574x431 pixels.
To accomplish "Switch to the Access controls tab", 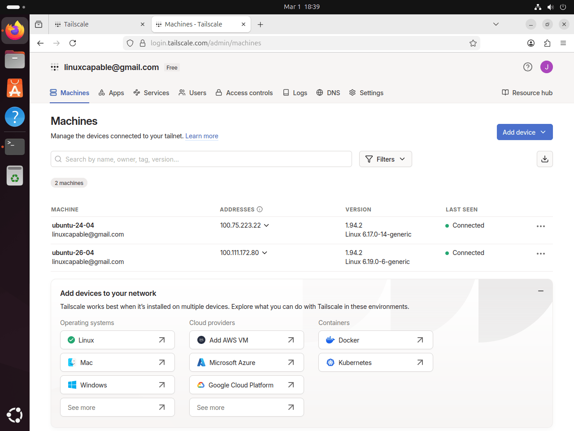I will click(x=244, y=93).
